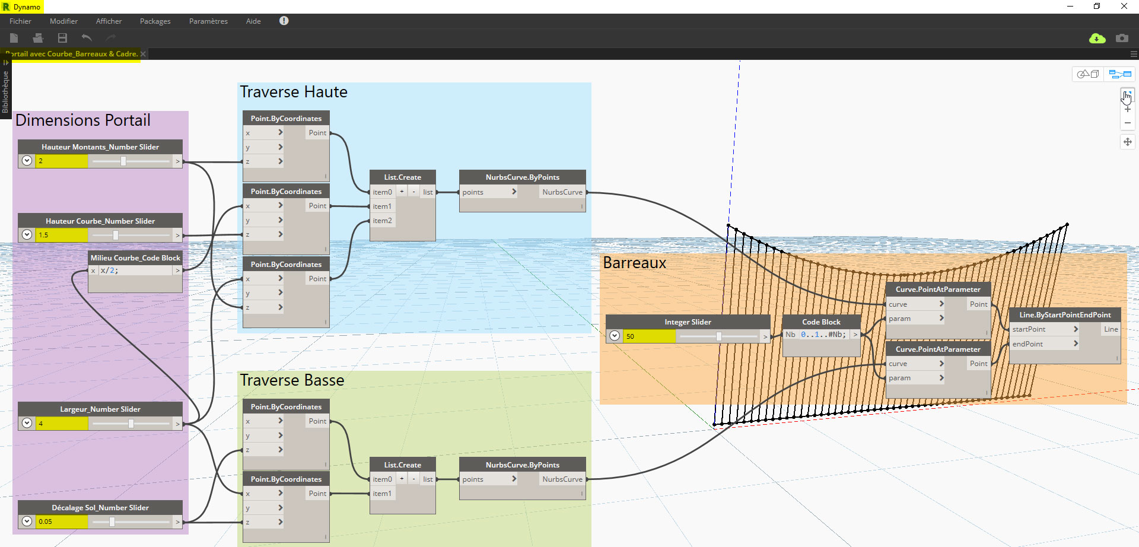Open the workspace hamburger menu
This screenshot has height=547, width=1139.
pyautogui.click(x=1134, y=53)
